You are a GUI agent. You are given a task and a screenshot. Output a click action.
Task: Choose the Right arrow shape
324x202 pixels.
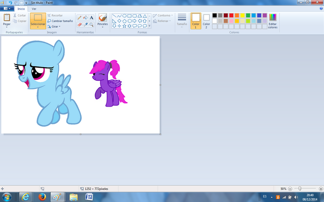[x=135, y=21]
